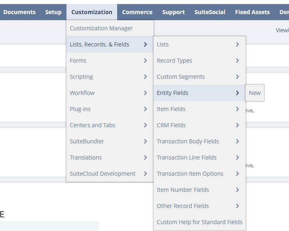Open the SuiteBundler menu item

point(110,141)
